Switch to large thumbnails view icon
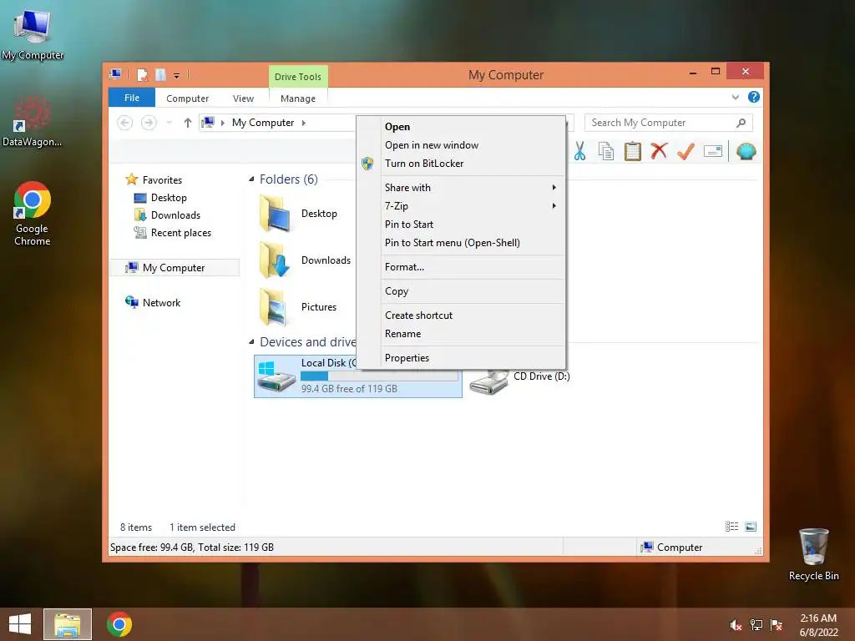The width and height of the screenshot is (855, 641). [x=751, y=527]
